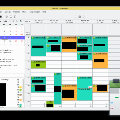Click the green circle icon on Thursday's 09:00 – 10:00 event
Image resolution: width=120 pixels, height=120 pixels.
[79, 46]
